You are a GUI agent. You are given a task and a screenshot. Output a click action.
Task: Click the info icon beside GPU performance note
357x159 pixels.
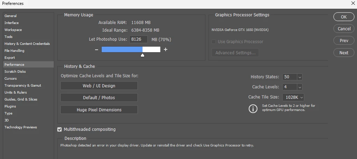click(253, 109)
